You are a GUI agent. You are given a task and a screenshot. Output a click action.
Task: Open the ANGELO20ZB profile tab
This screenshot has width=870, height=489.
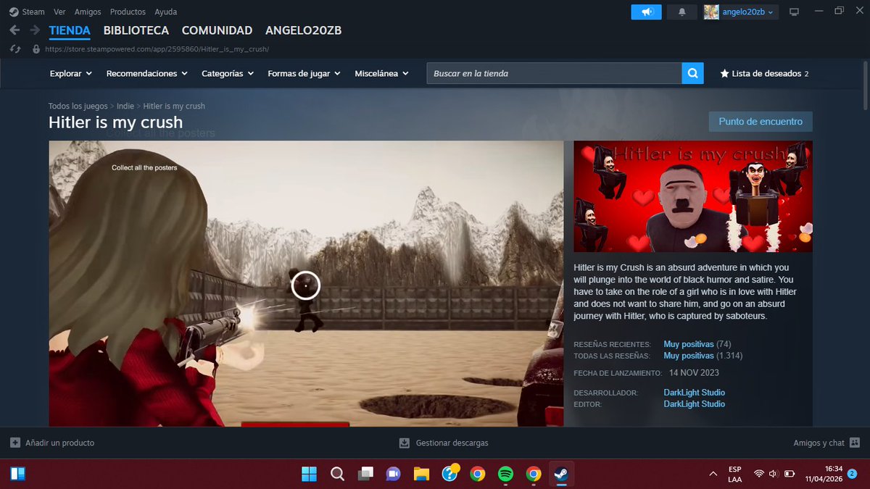(x=304, y=30)
